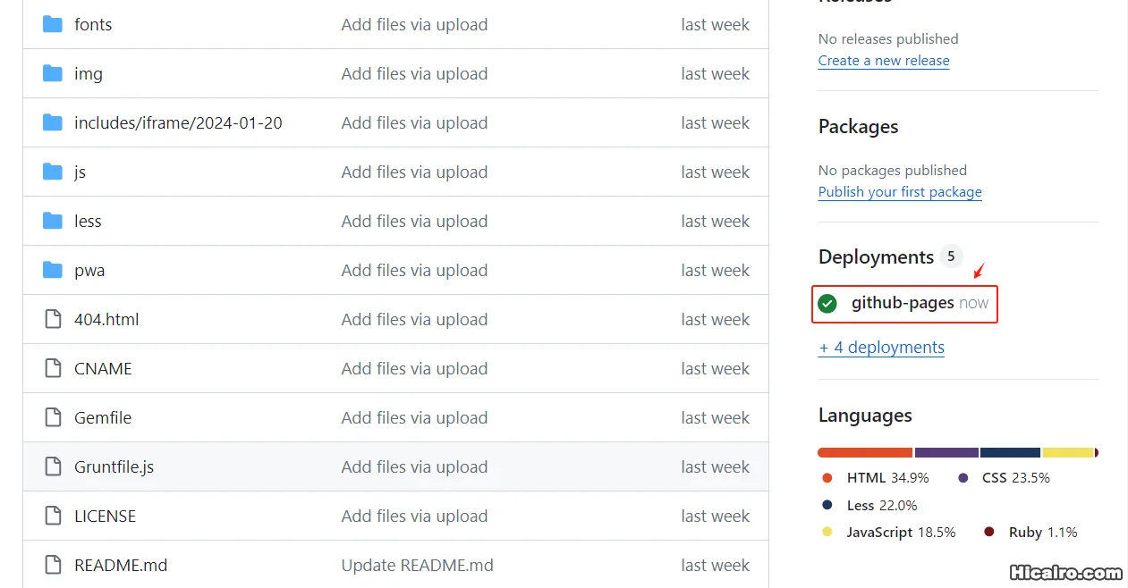Click the orange HTML language dot
Viewport: 1128px width, 588px height.
[827, 478]
